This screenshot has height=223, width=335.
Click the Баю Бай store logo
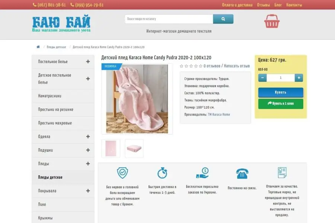tap(61, 24)
